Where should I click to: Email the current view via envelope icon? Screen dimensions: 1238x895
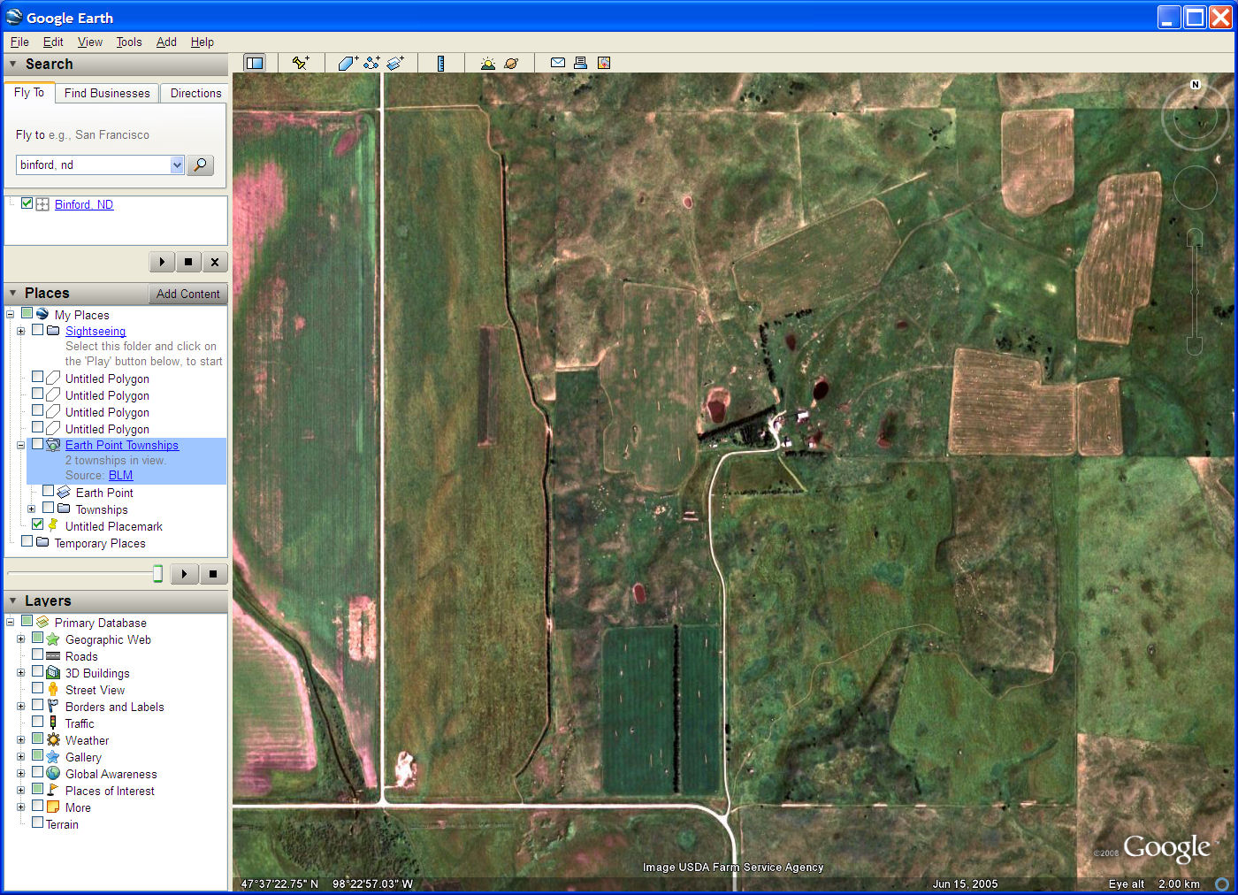pyautogui.click(x=558, y=63)
